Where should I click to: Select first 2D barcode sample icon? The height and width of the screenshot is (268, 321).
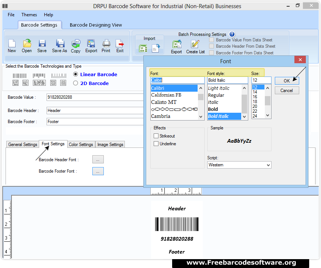16,83
